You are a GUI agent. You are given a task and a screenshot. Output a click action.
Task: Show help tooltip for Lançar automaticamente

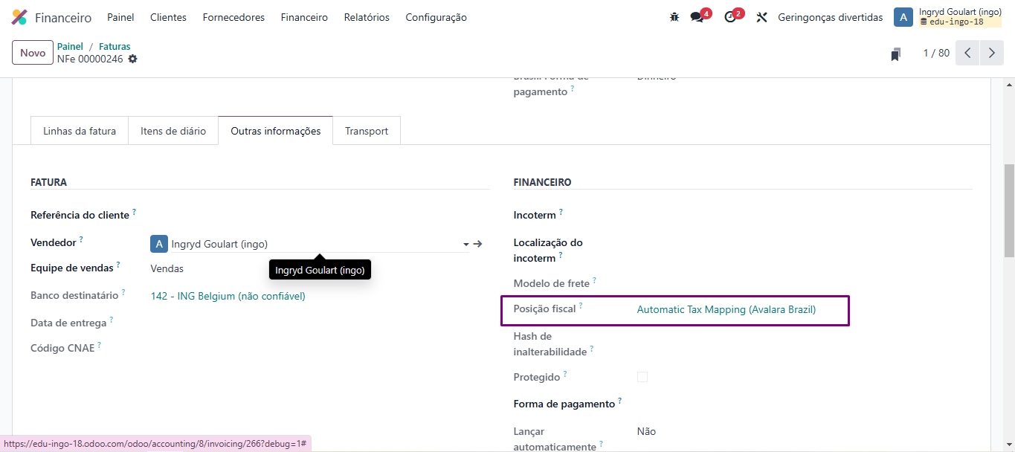pyautogui.click(x=601, y=444)
